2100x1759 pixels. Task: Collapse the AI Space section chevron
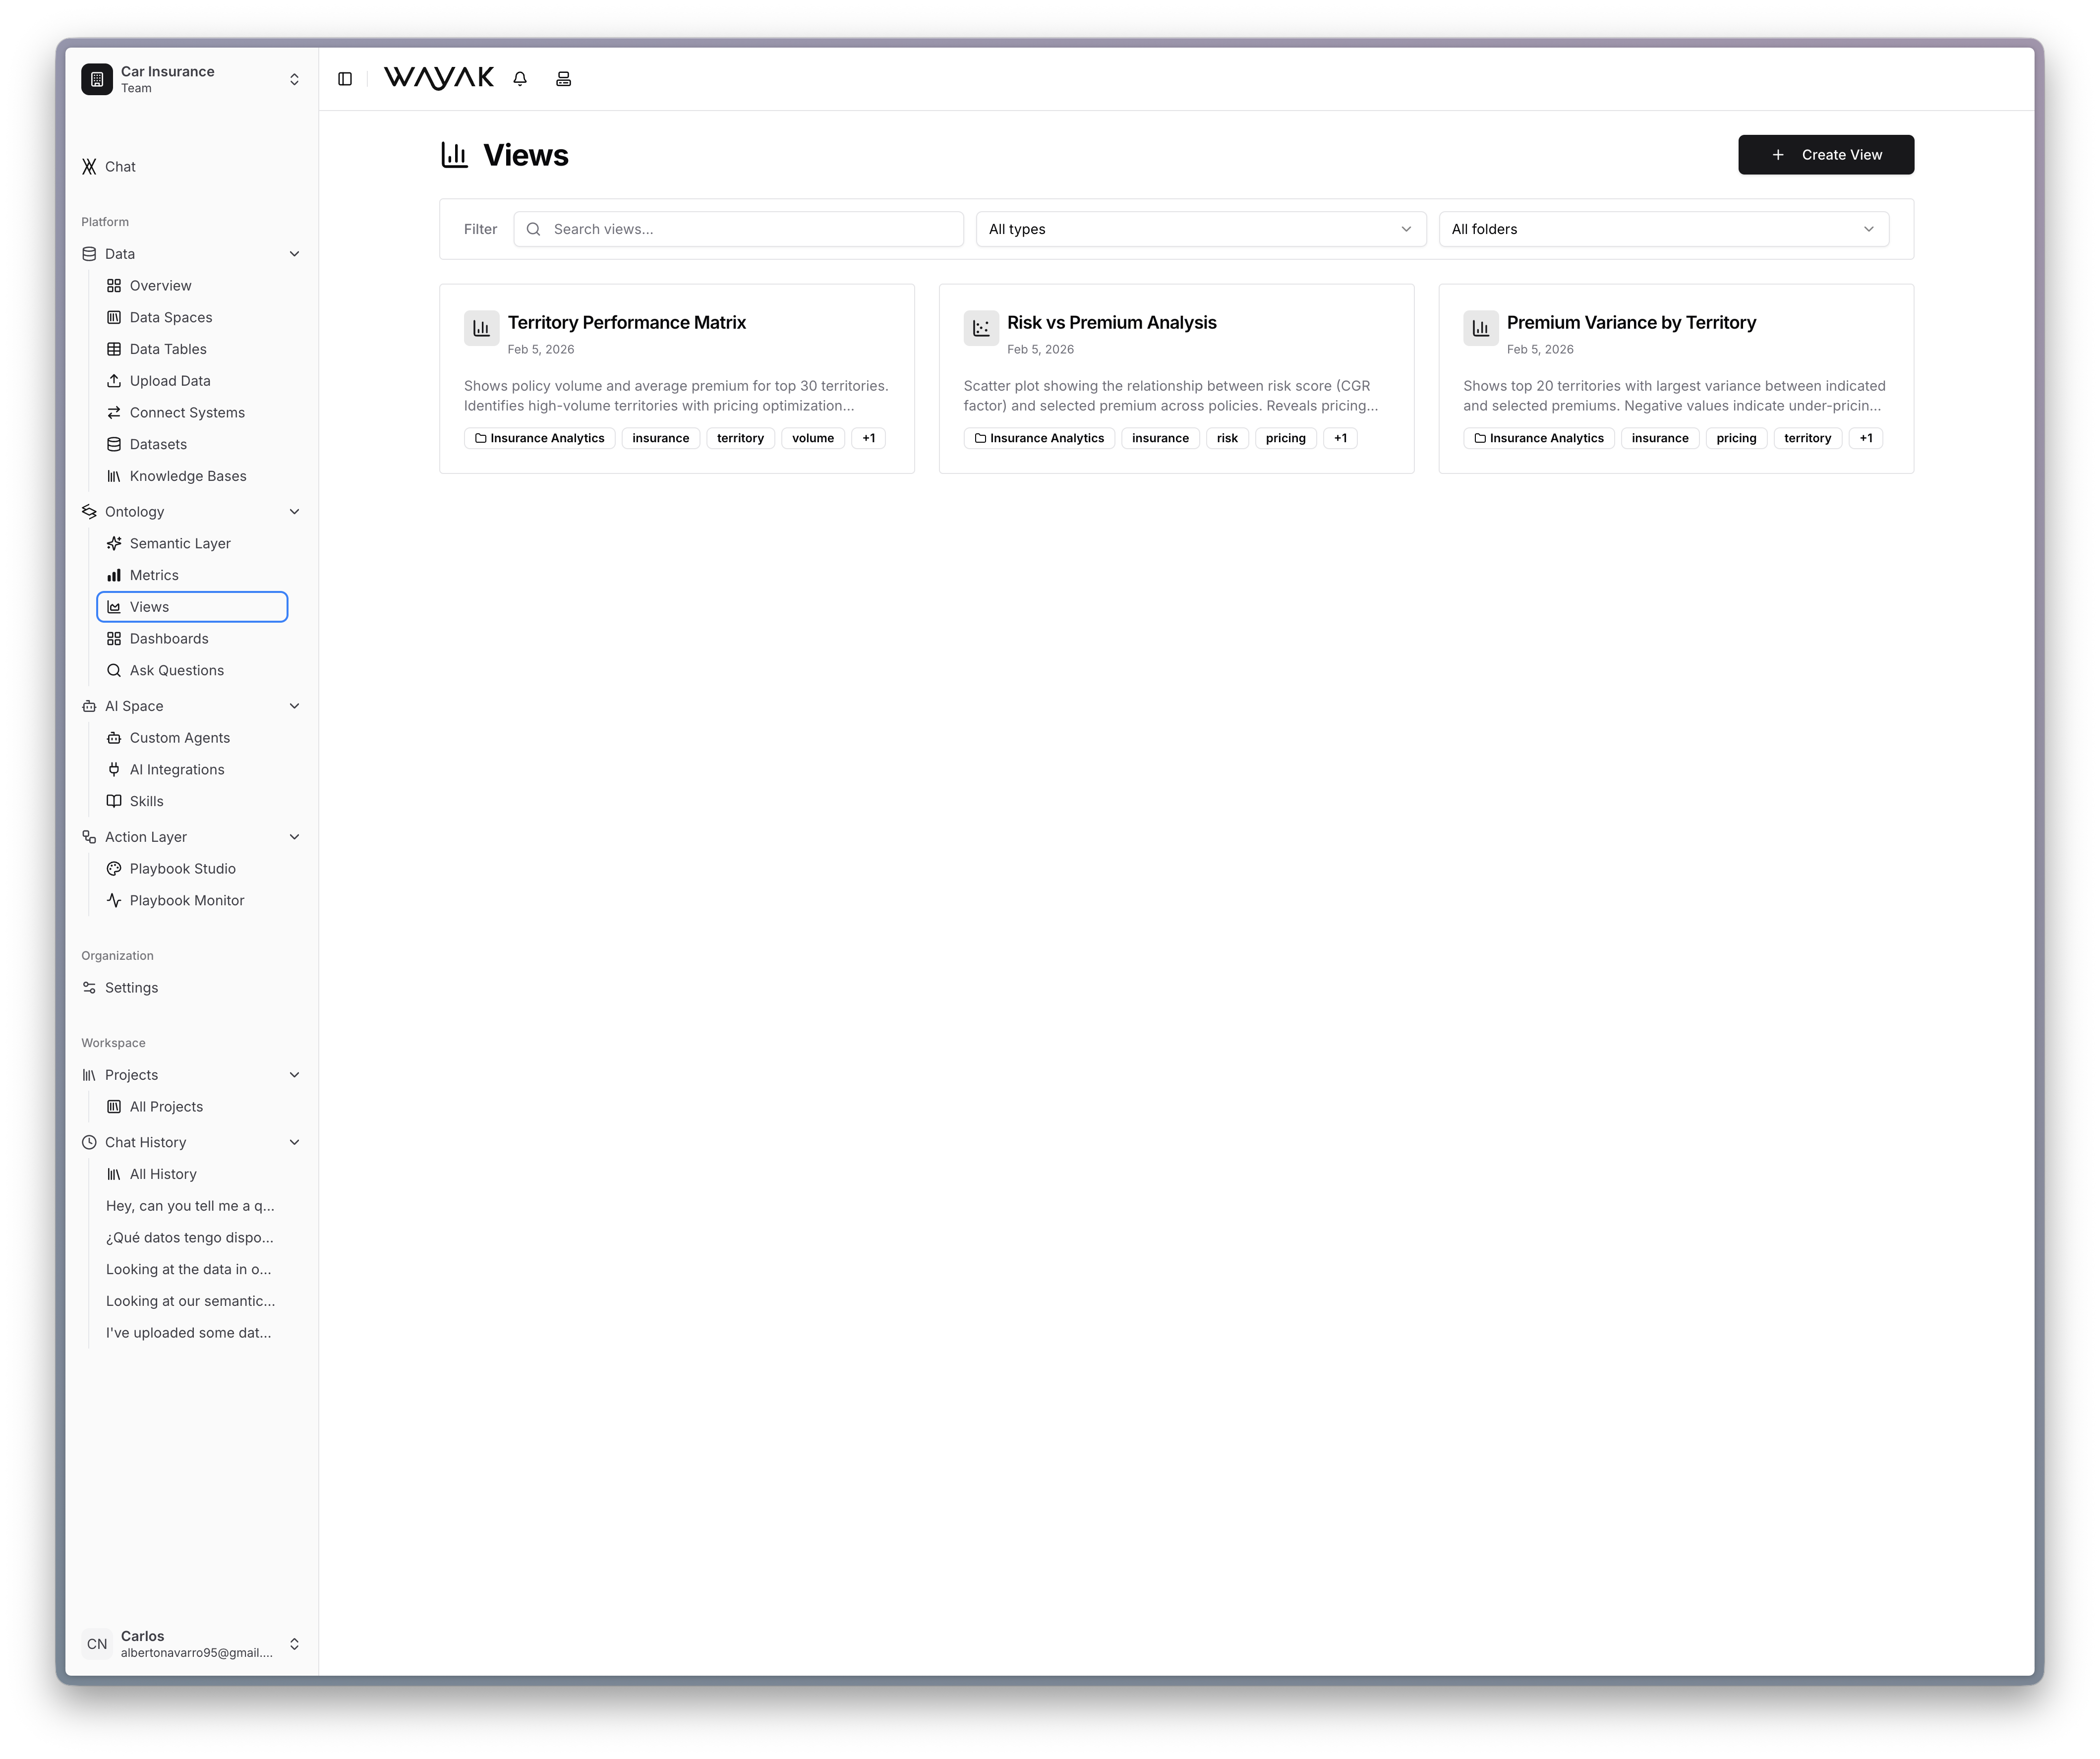(x=294, y=706)
